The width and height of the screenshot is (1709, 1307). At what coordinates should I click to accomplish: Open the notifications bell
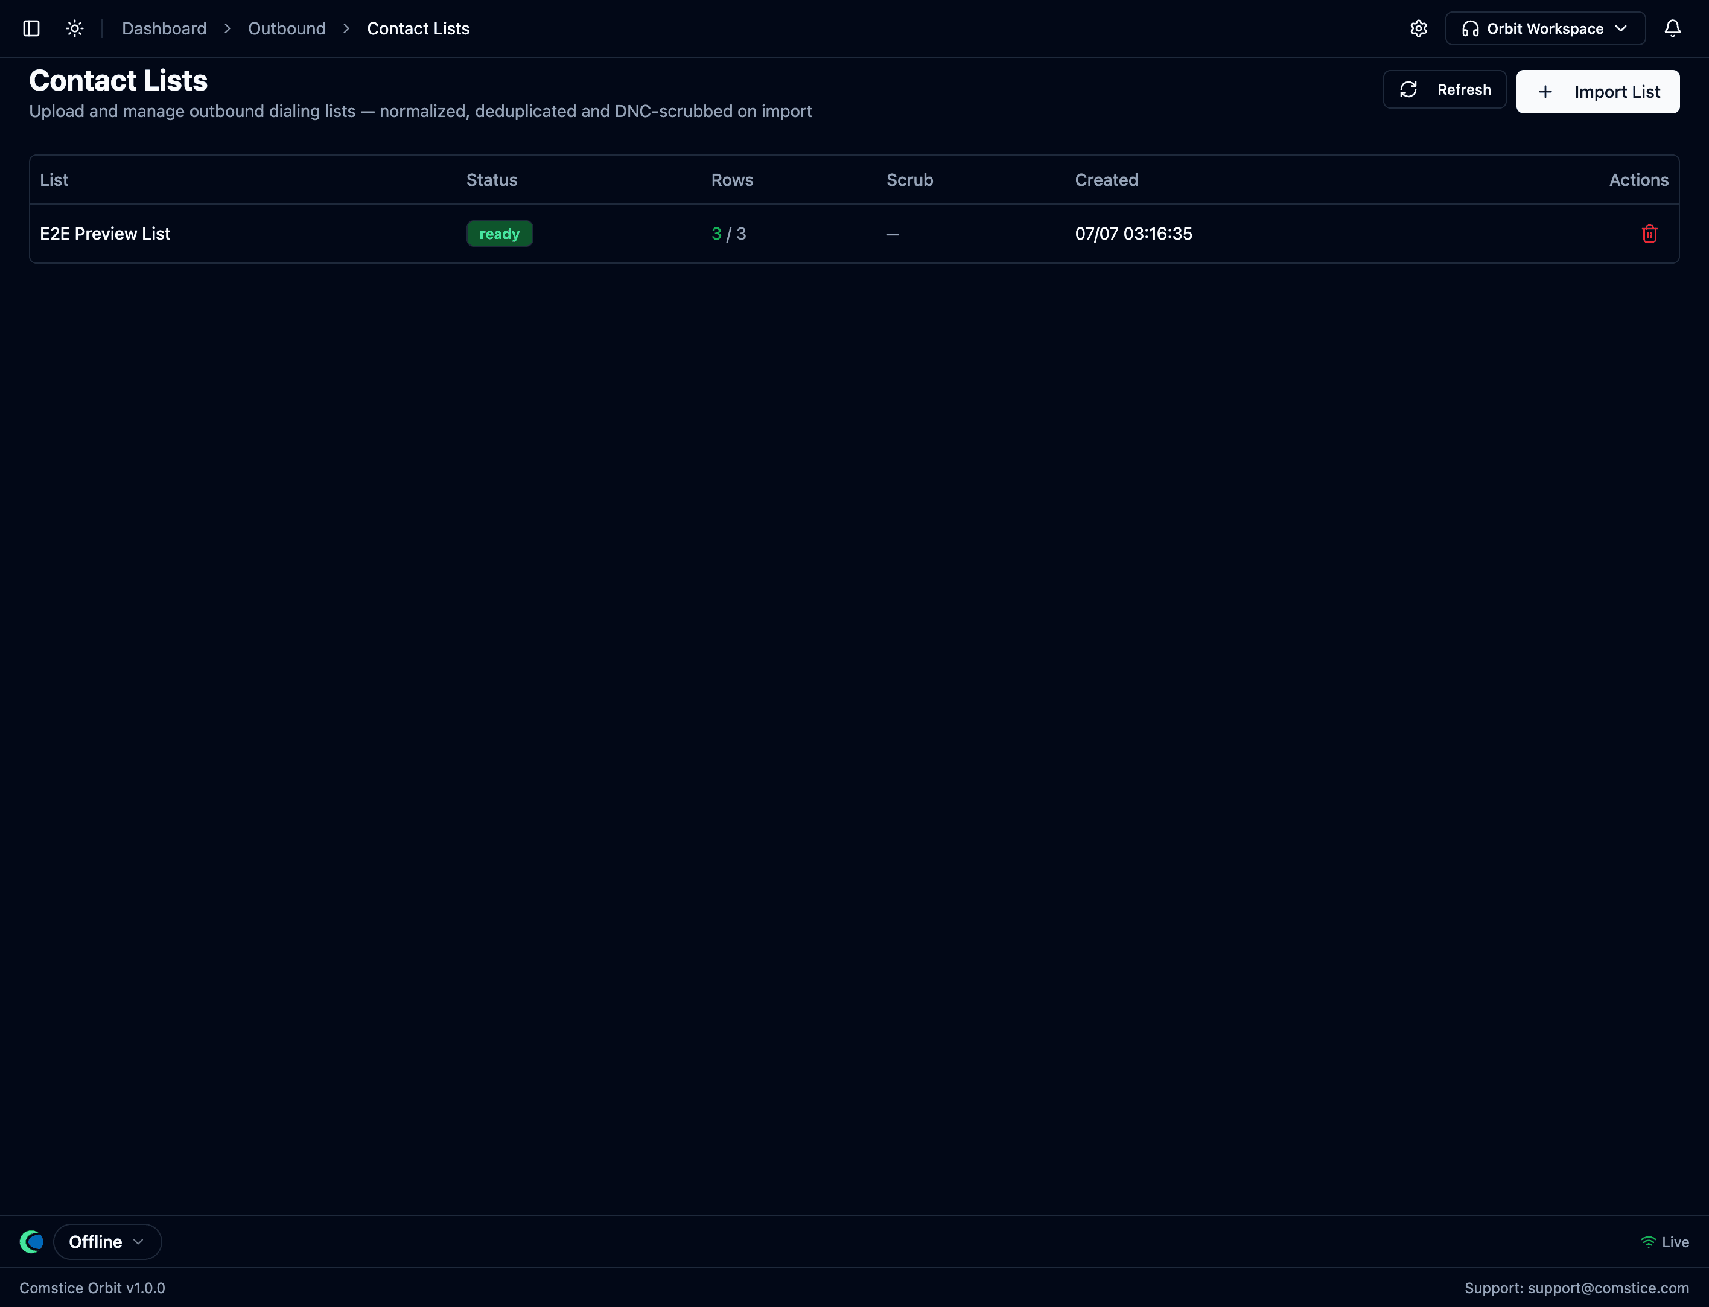click(1672, 29)
